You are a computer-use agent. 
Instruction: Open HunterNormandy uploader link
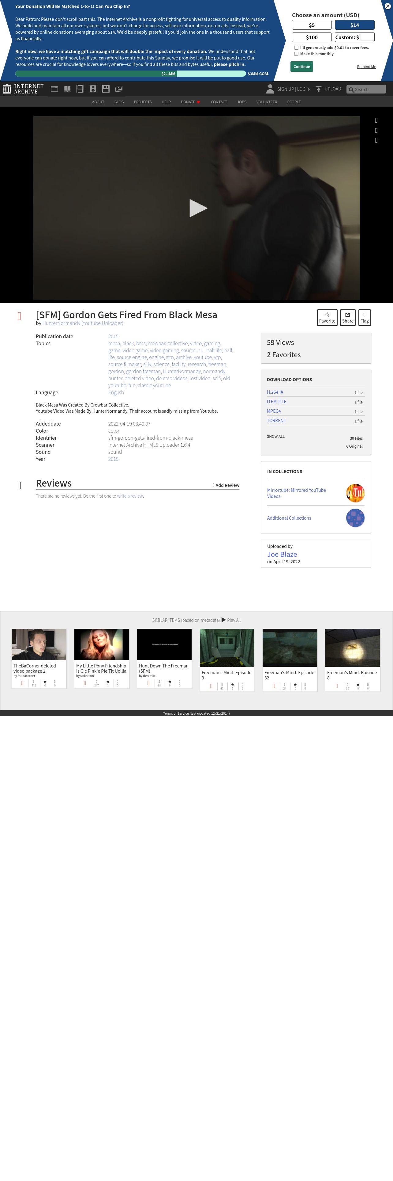[x=83, y=323]
